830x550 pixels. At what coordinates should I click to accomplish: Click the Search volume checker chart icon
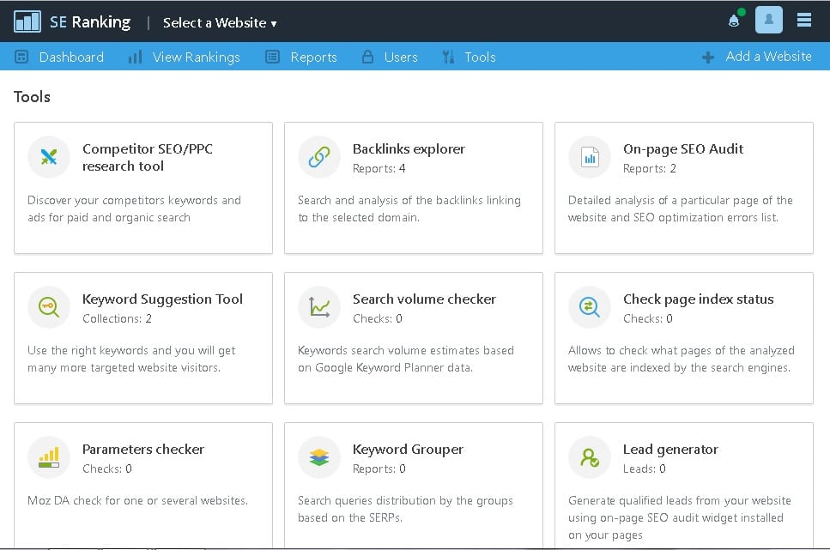click(x=319, y=307)
